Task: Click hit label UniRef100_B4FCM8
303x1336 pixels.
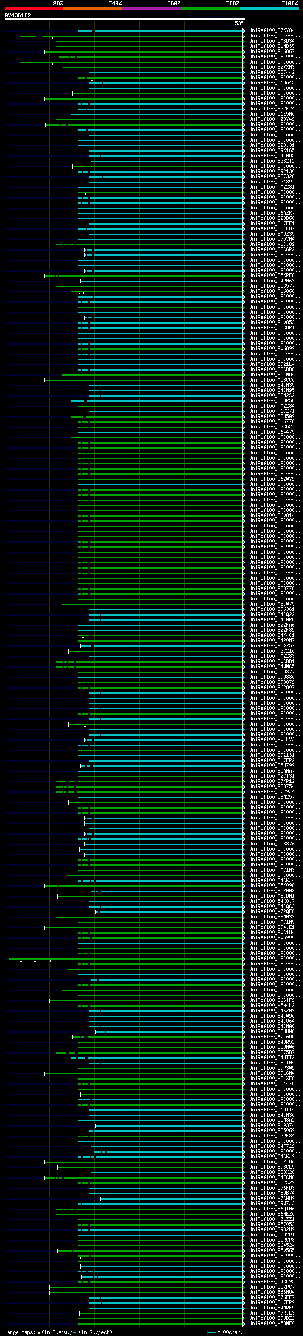Action: 272,1177
